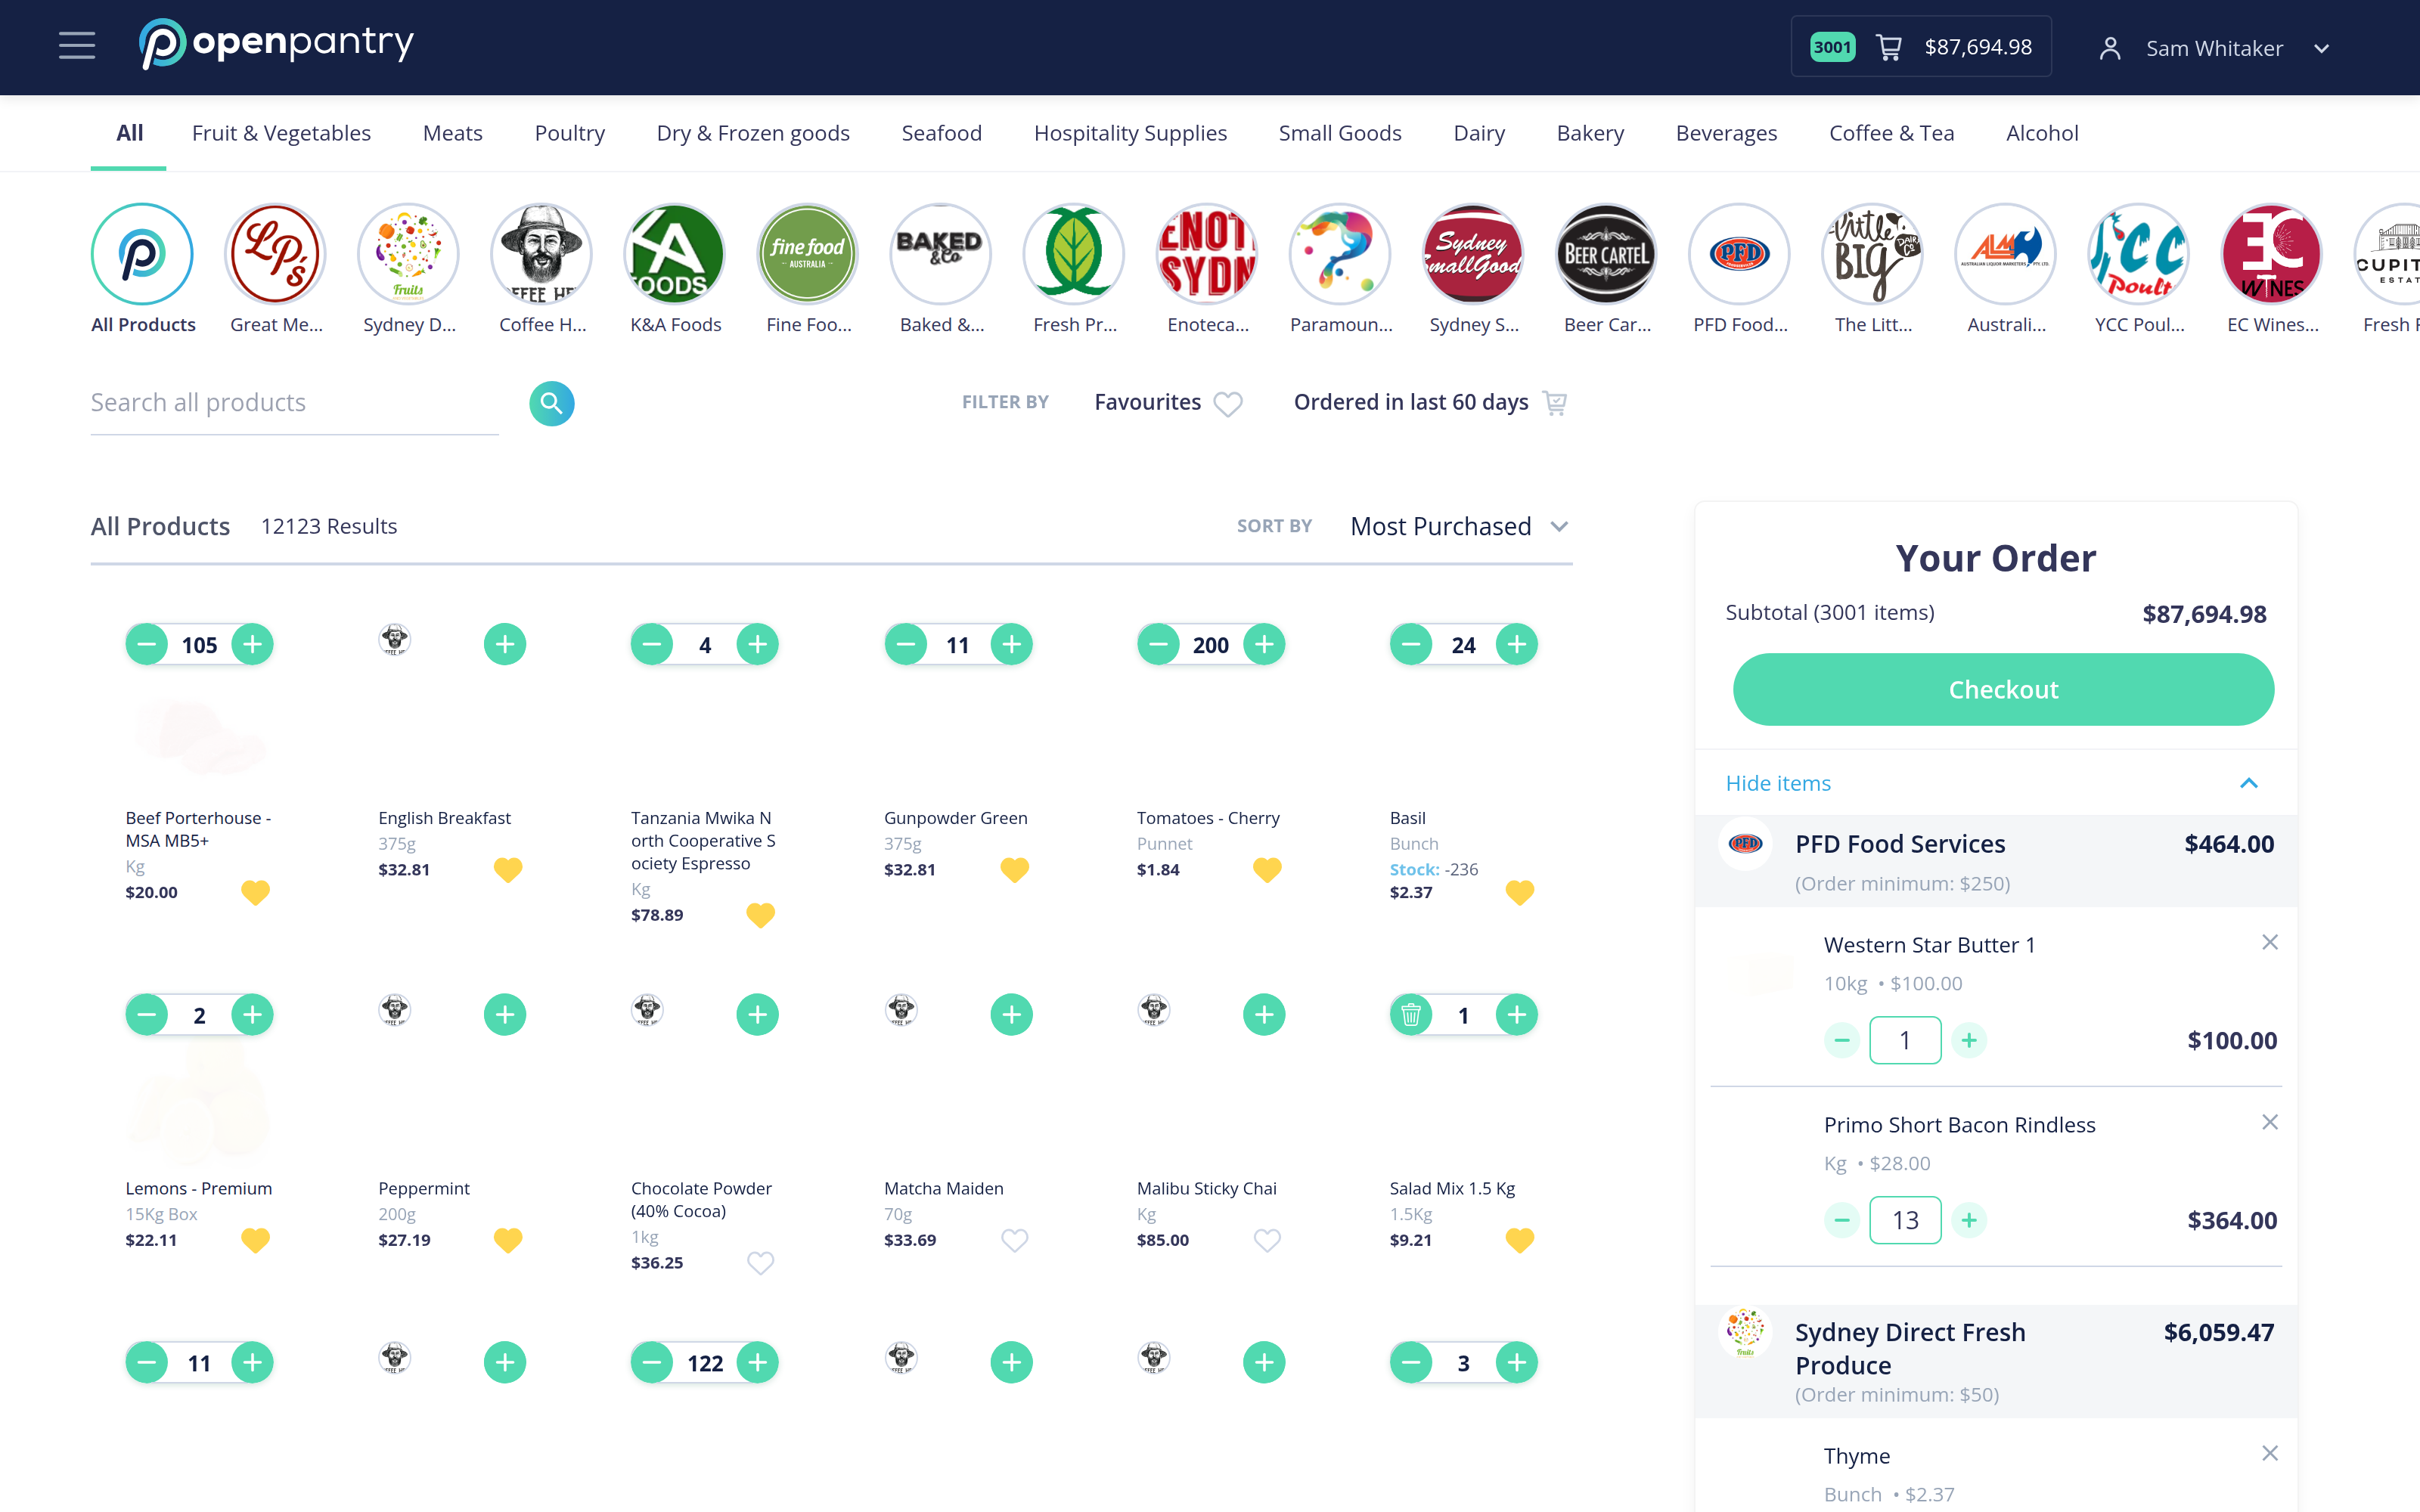Select the Beer Cartel supplier icon

tap(1606, 254)
